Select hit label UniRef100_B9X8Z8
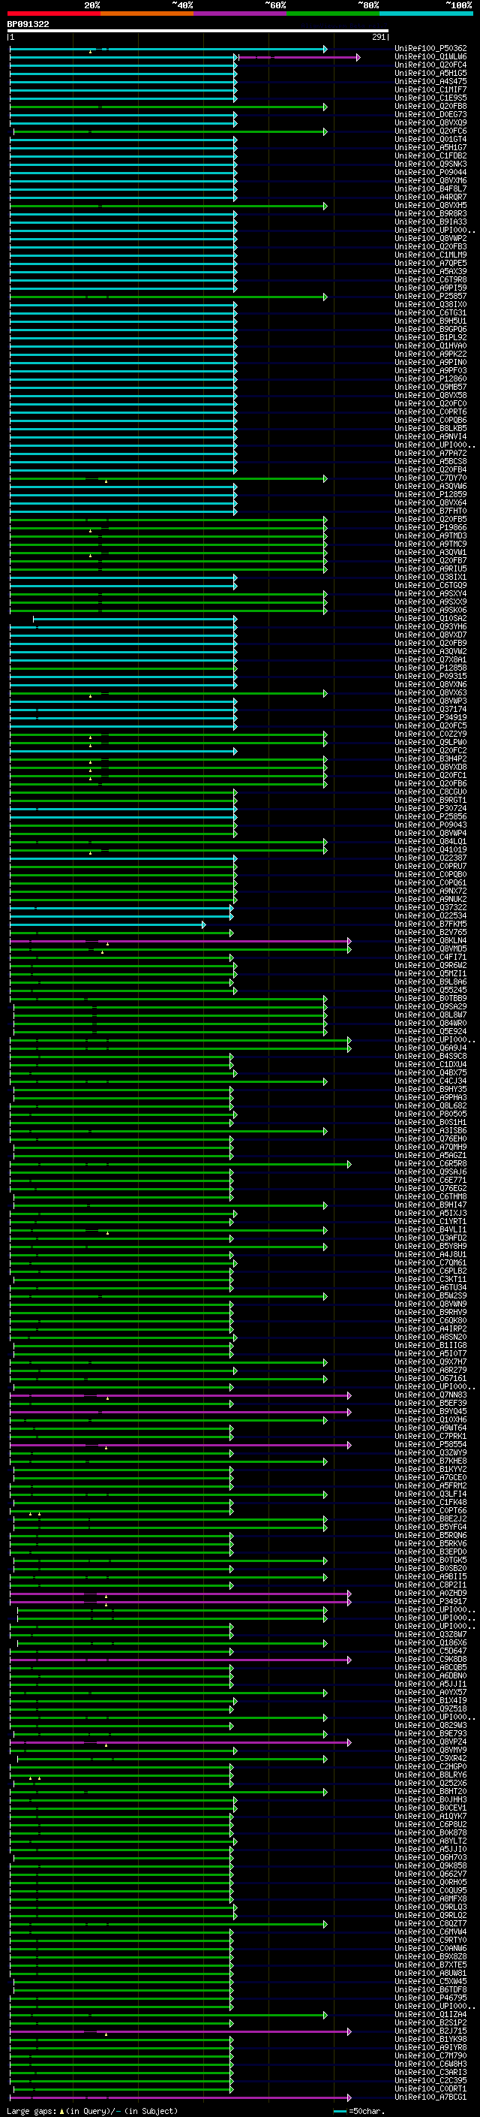Image resolution: width=480 pixels, height=2117 pixels. [x=430, y=1957]
